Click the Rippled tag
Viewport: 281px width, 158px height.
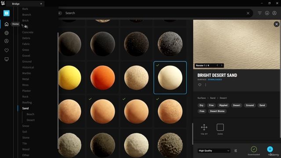223,105
